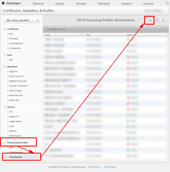This screenshot has height=172, width=170.
Task: Select Distribution provisioning profiles
Action: (22, 157)
